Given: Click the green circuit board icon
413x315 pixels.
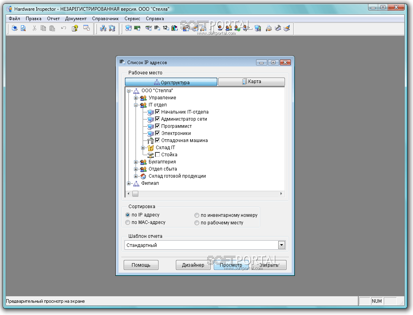Looking at the screenshot, I should pos(137,28).
